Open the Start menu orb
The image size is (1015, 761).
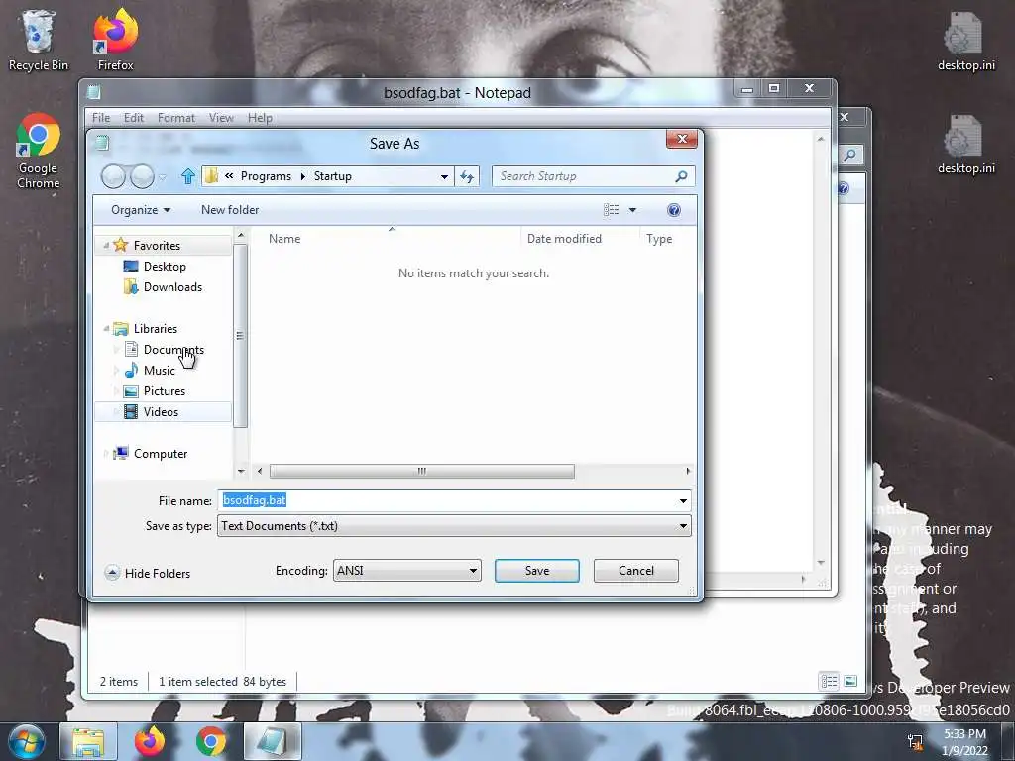27,741
